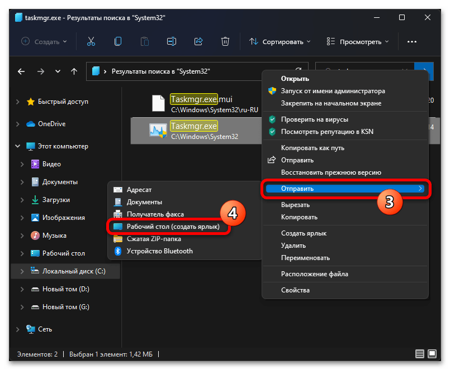Image resolution: width=450 pixels, height=370 pixels.
Task: Choose Закрепить на начальном экране
Action: coord(345,103)
